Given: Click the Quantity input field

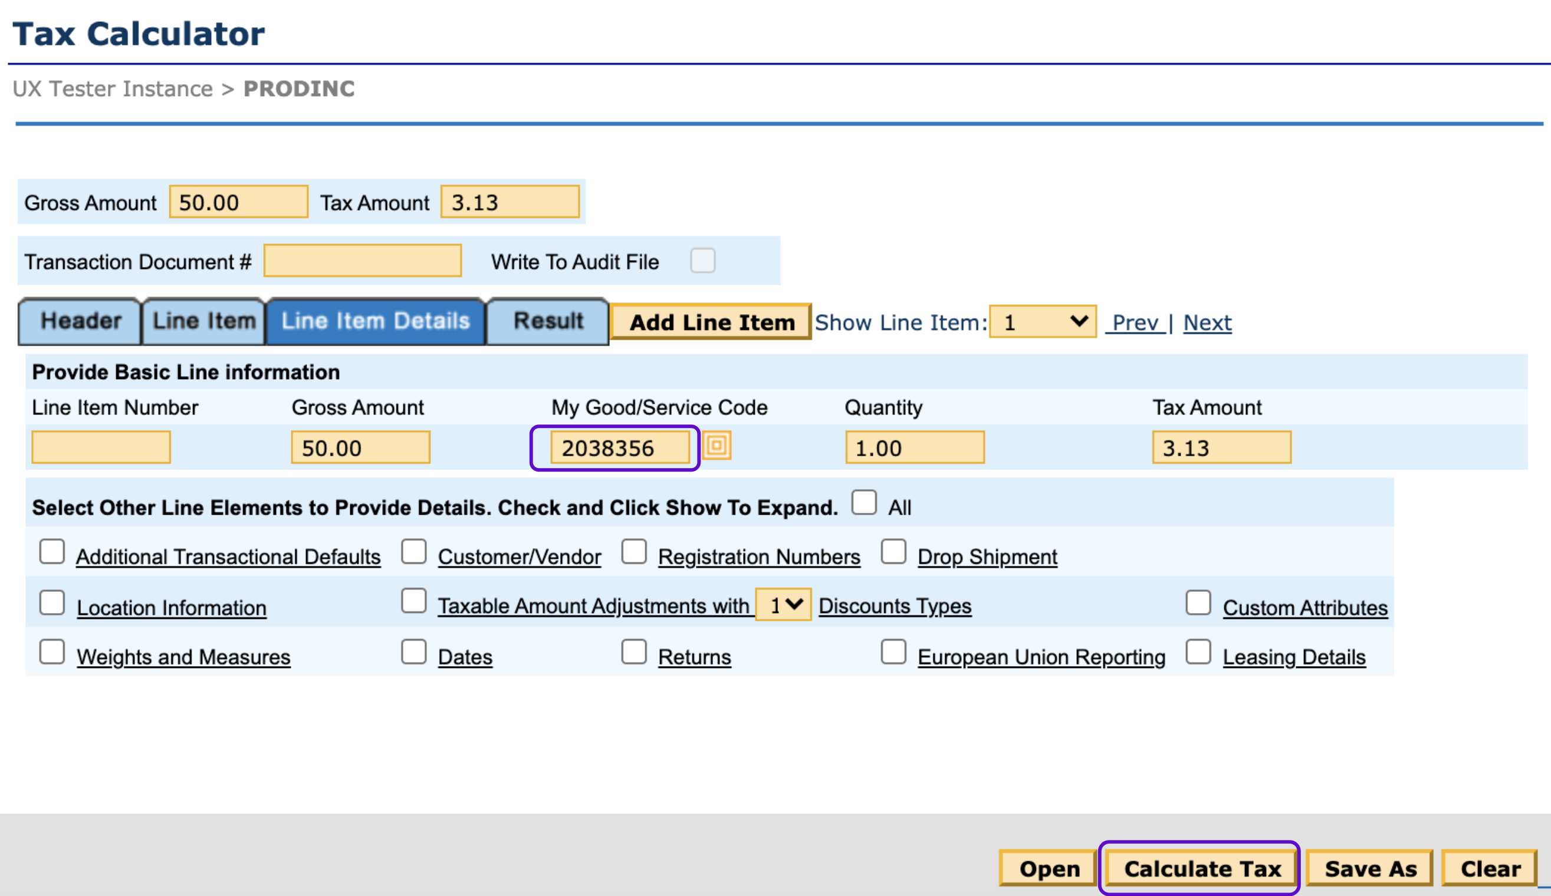Looking at the screenshot, I should (x=915, y=447).
